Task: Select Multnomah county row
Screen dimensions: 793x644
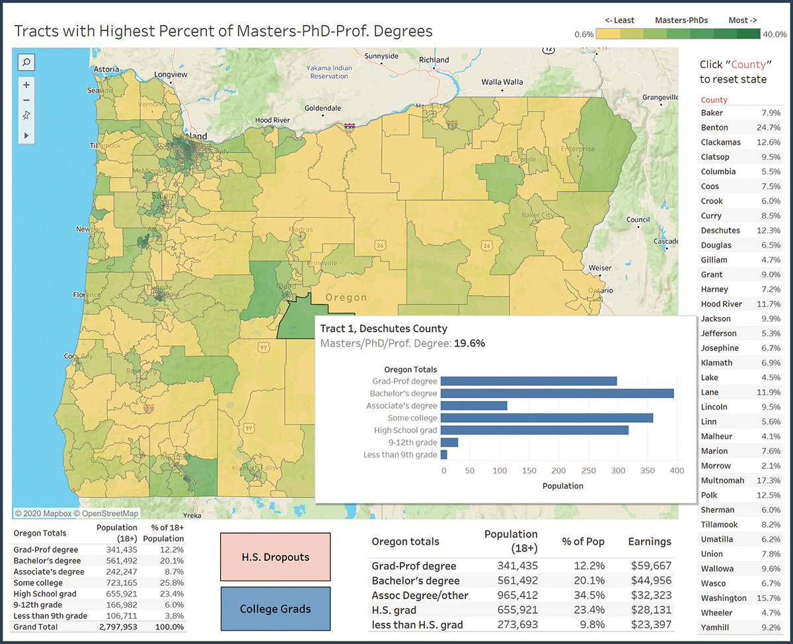Action: (x=741, y=480)
